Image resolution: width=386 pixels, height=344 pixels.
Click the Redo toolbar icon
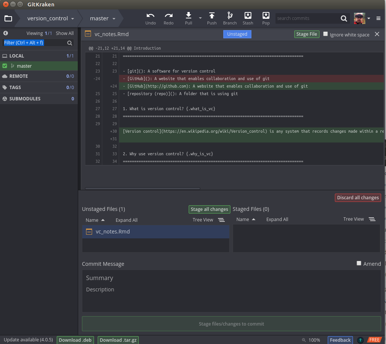click(x=169, y=16)
